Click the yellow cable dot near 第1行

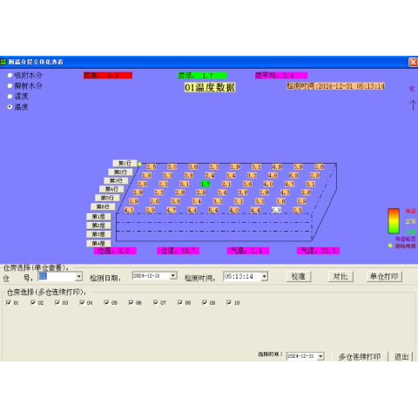(x=139, y=165)
